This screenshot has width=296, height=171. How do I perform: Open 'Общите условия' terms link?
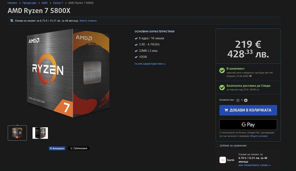258,136
